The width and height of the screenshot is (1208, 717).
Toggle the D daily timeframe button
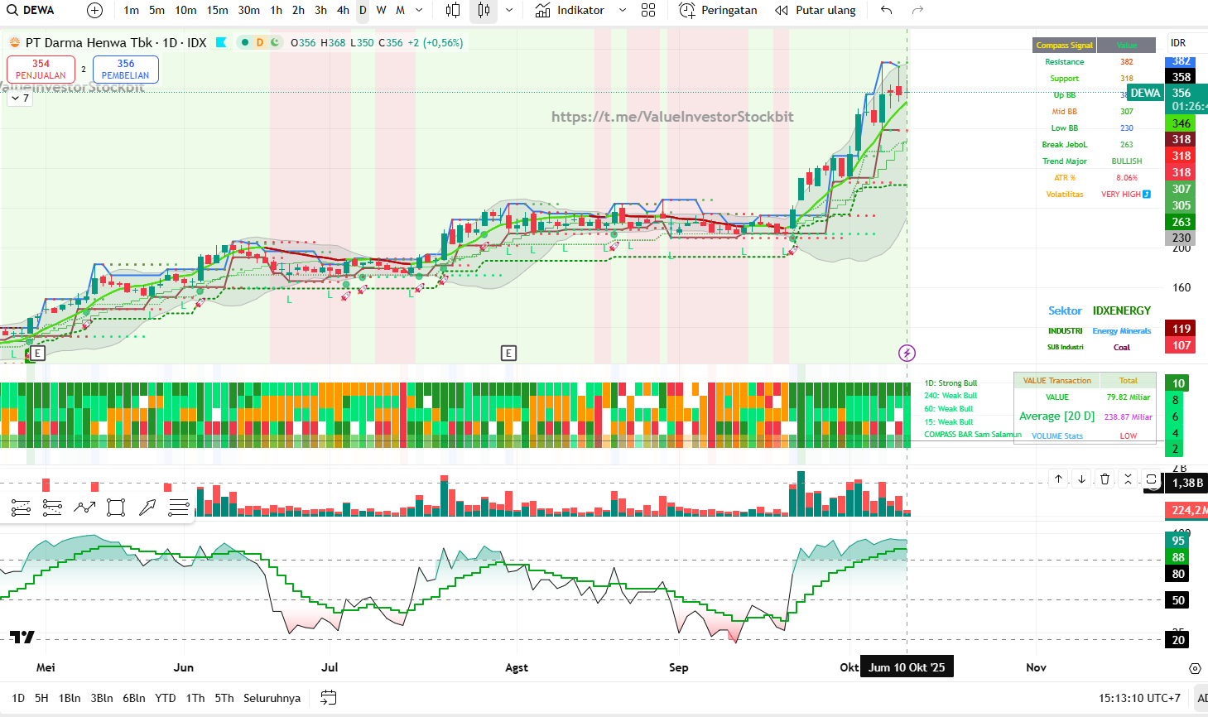coord(363,10)
